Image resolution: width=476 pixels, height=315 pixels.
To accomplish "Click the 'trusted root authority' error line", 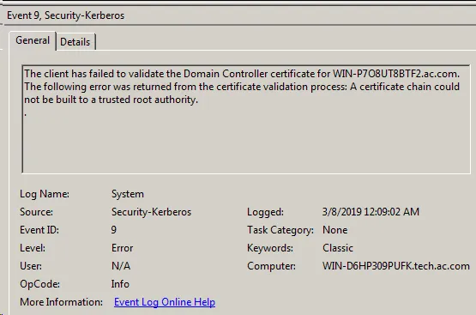I will 111,100.
